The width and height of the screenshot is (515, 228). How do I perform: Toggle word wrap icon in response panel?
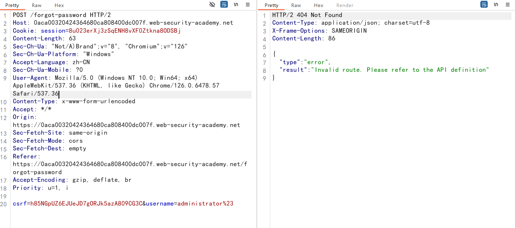(484, 5)
